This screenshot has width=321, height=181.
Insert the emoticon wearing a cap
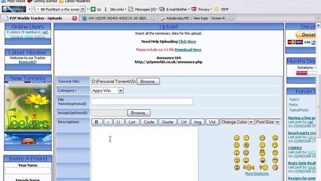point(262,153)
